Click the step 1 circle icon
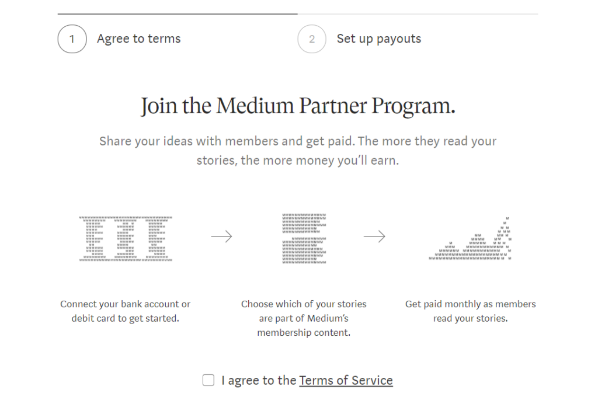The height and width of the screenshot is (400, 598). click(x=72, y=39)
